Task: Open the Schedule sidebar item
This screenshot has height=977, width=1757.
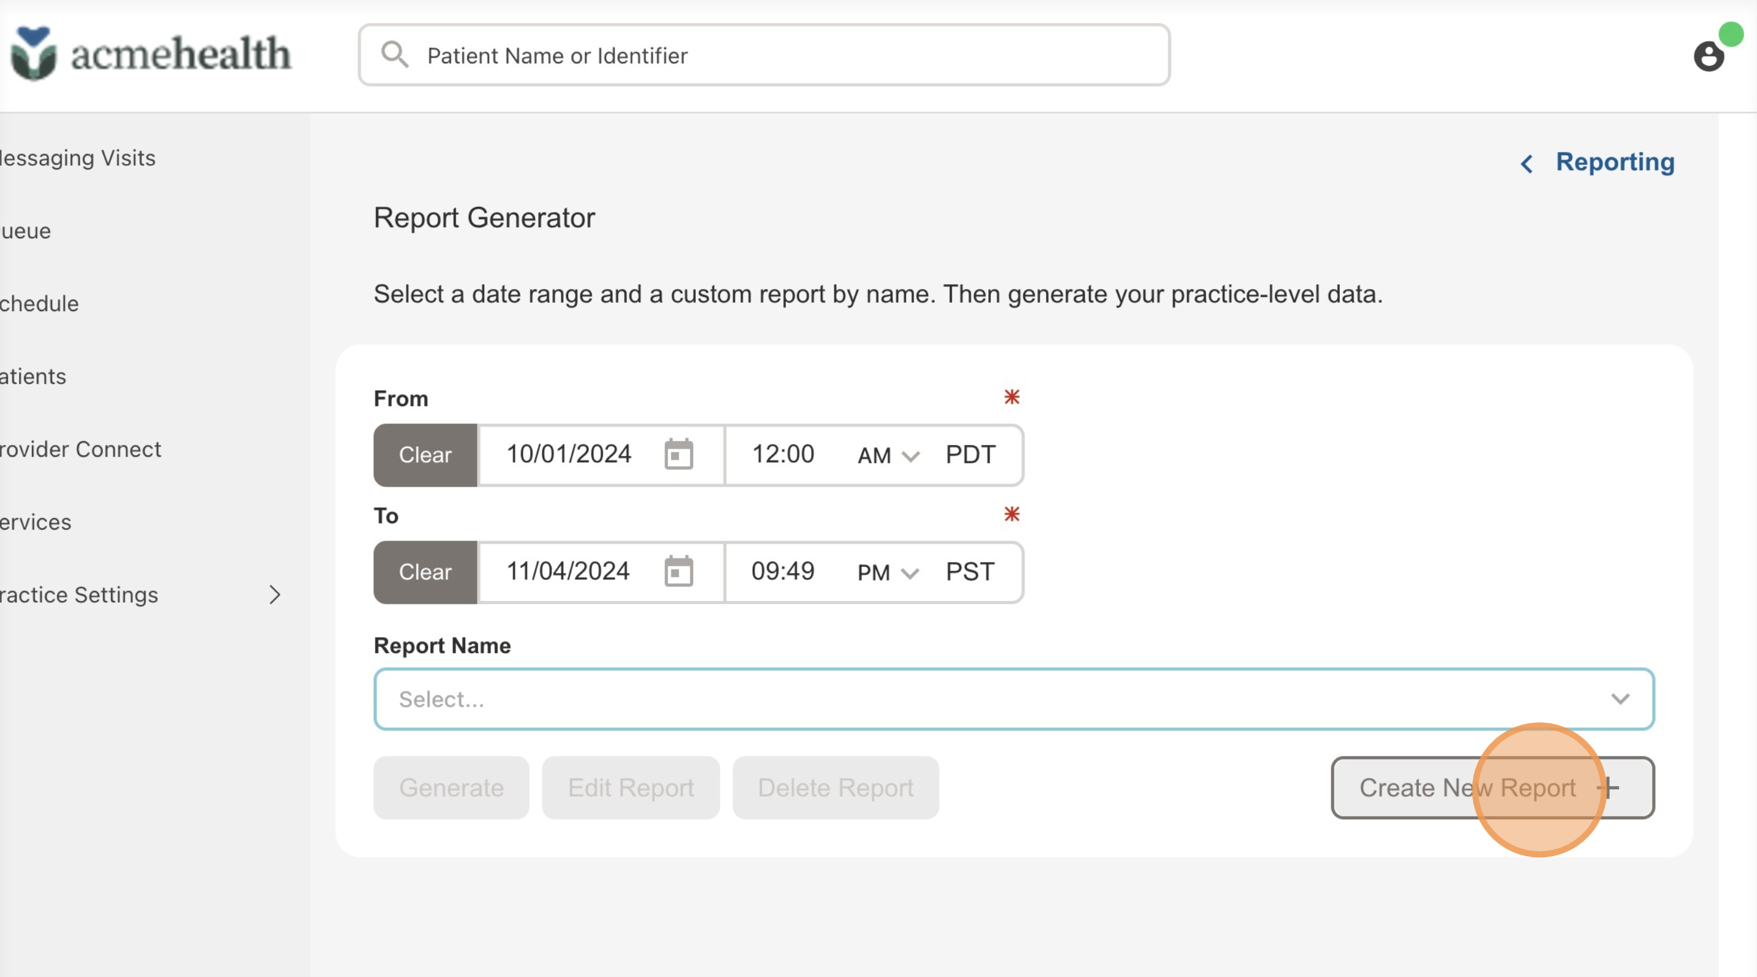Action: click(39, 304)
